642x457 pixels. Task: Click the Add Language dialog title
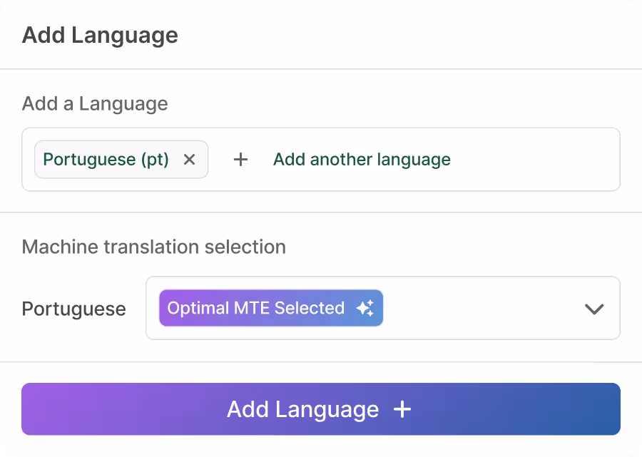coord(100,35)
